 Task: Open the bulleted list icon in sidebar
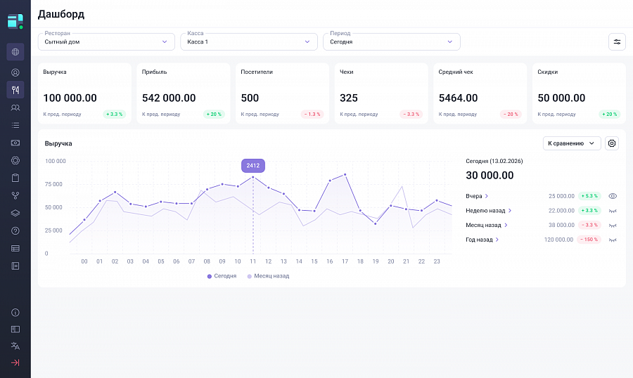tap(15, 126)
